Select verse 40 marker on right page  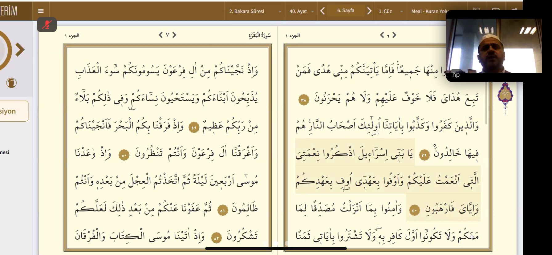point(414,211)
